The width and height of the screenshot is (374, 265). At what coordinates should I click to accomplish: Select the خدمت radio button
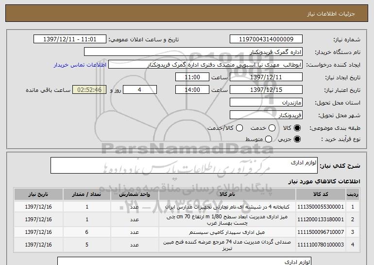click(x=272, y=128)
